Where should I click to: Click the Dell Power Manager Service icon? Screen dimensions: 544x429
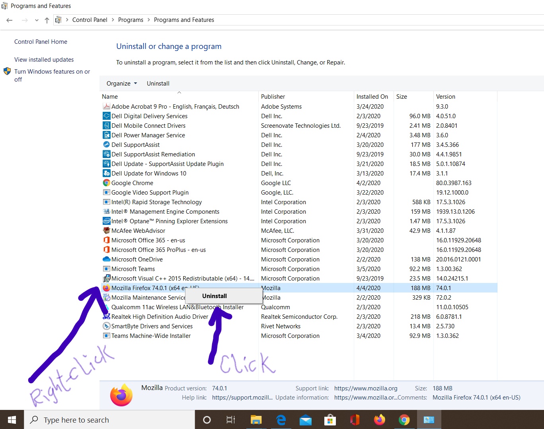(106, 135)
